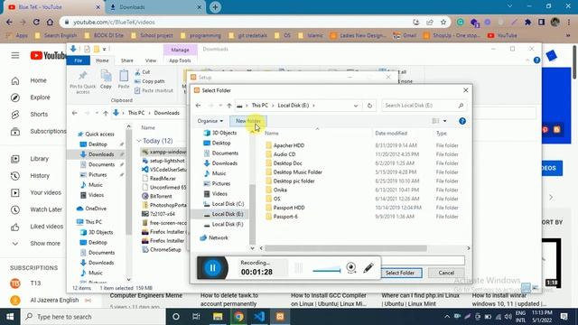Select Network in the dialog tree

219,237
